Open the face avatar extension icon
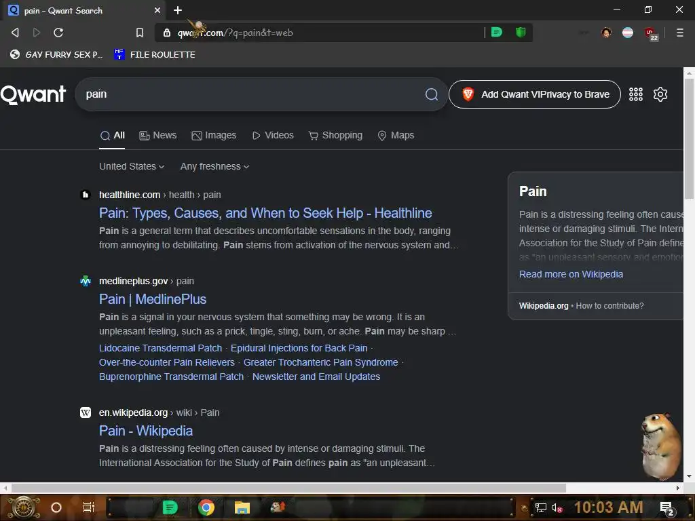 [x=606, y=33]
